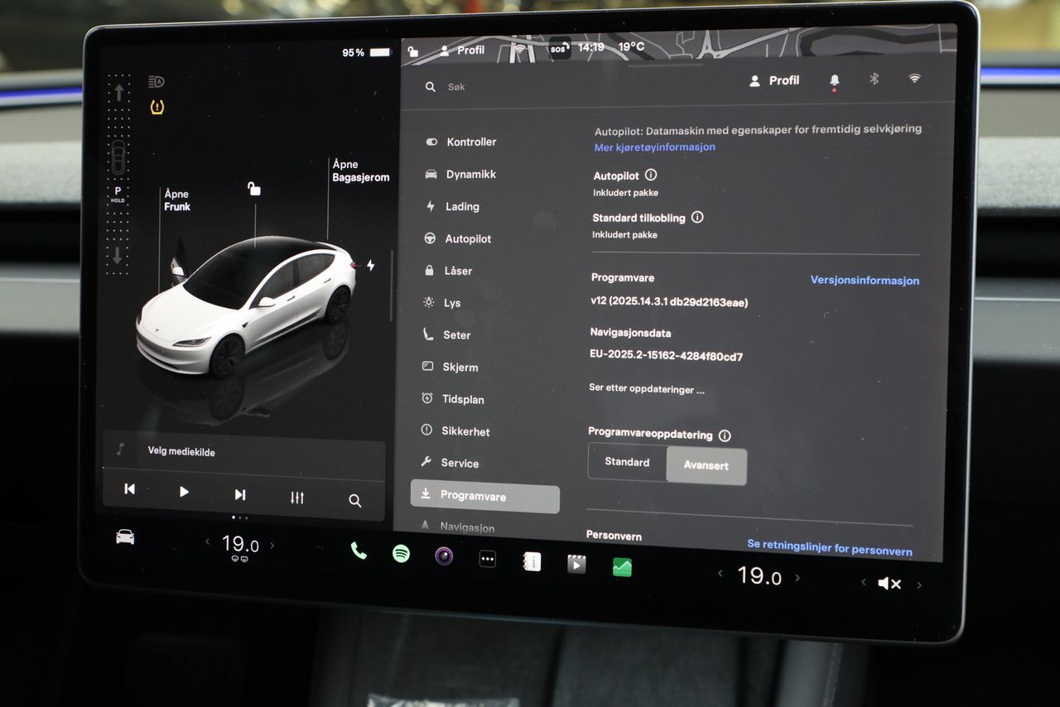
Task: Tap the navigation data value EU-2025.2-15162-4284f80cd7
Action: tap(666, 357)
